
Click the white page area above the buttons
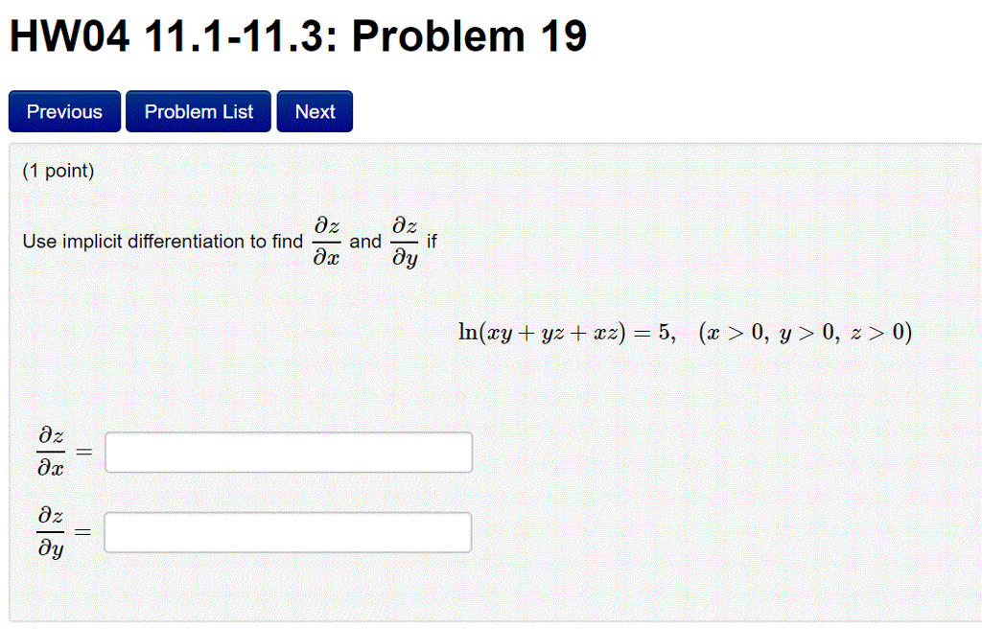click(671, 77)
